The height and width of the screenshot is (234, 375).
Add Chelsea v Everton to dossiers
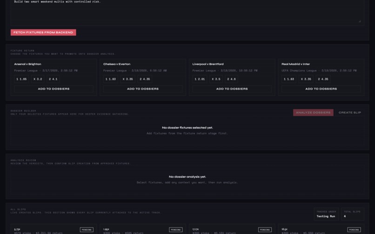(143, 89)
